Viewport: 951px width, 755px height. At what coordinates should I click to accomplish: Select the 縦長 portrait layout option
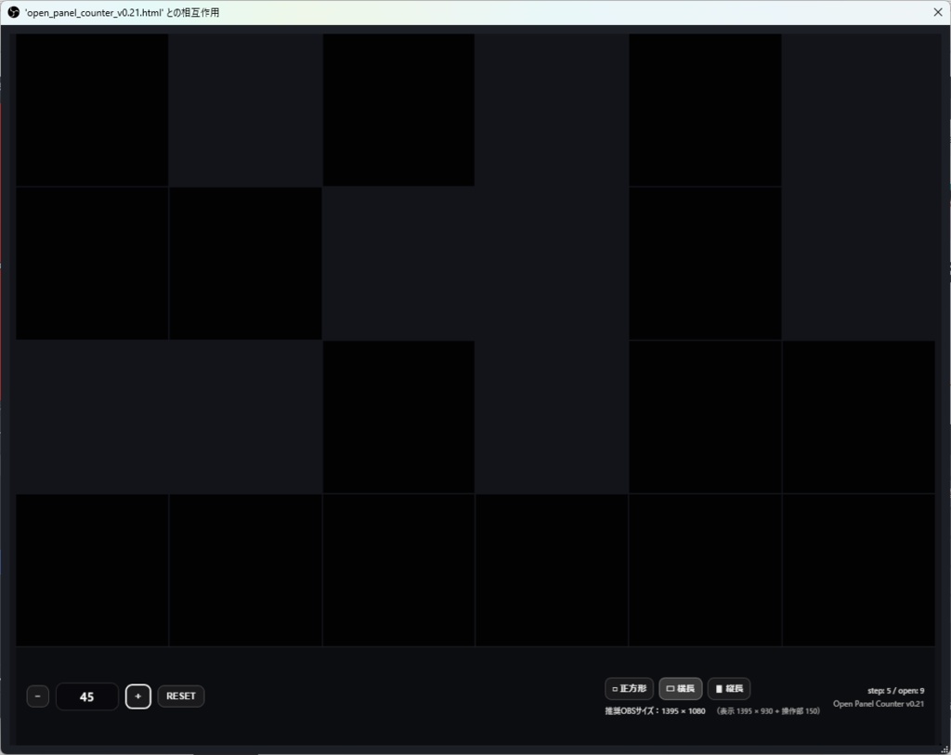729,688
